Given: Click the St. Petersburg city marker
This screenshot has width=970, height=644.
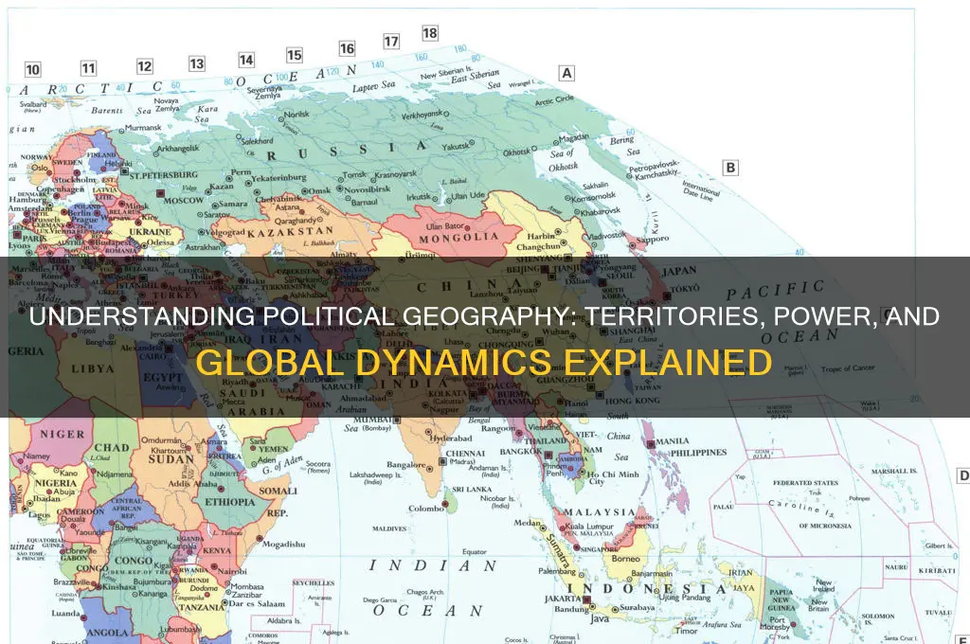Looking at the screenshot, I should pos(125,171).
